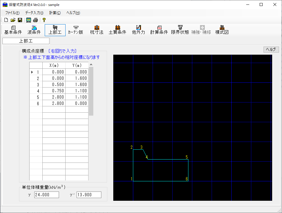Image resolution: width=282 pixels, height=213 pixels.
Task: Open the ファイル(F) menu
Action: [x=12, y=13]
